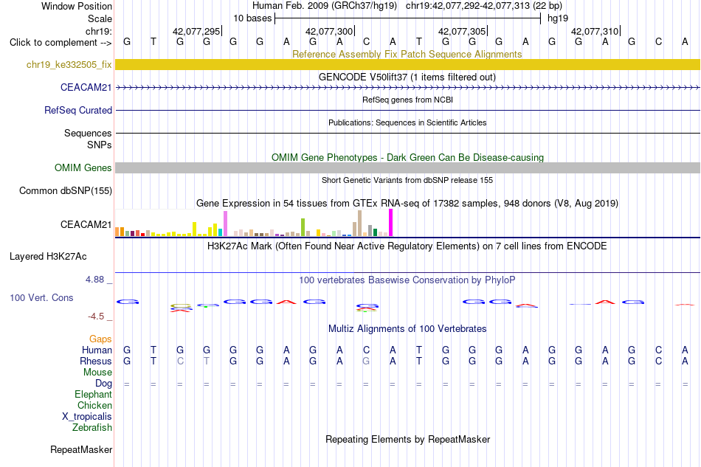701x467 pixels.
Task: Click the tall magenta bar in GTEx chart
Action: (x=391, y=223)
